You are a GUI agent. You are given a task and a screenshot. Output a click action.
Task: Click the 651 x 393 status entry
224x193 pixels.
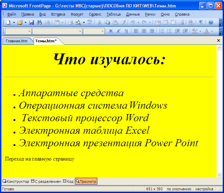(x=154, y=189)
